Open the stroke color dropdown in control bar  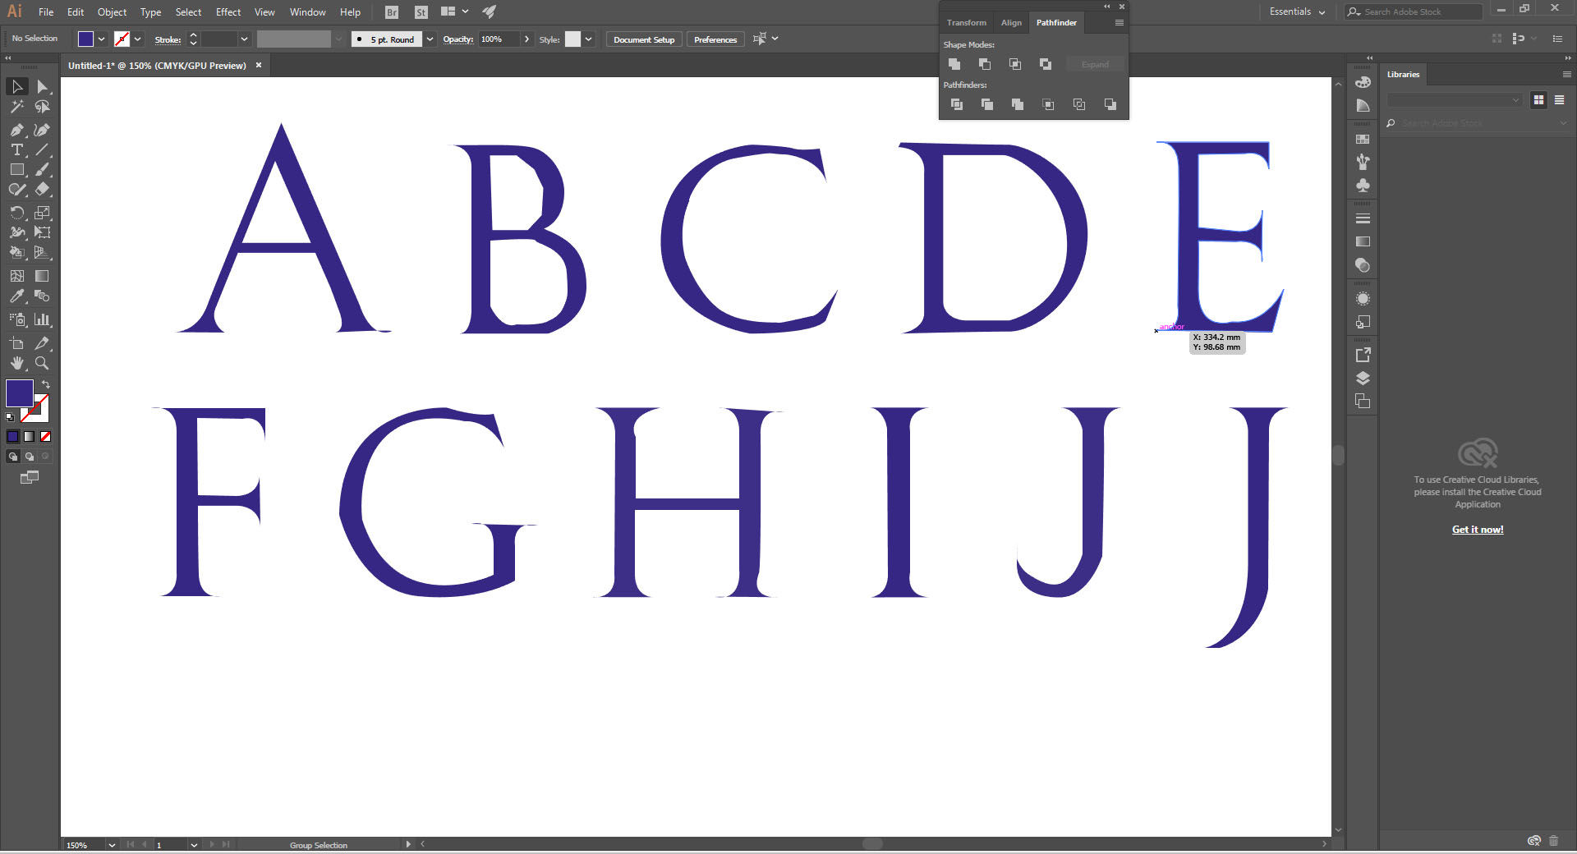coord(137,39)
